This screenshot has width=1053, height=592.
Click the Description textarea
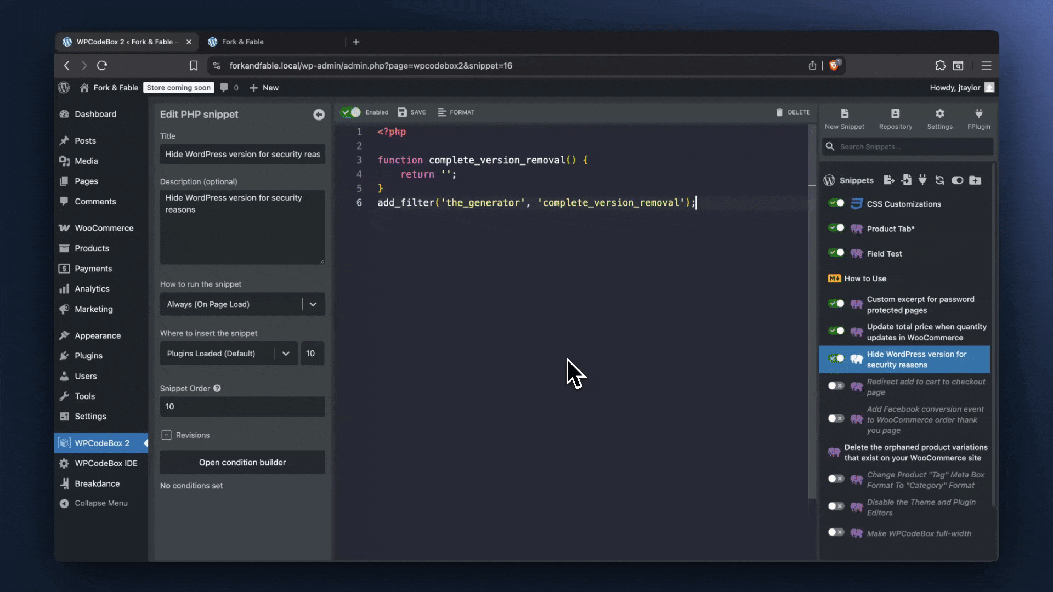pos(242,227)
